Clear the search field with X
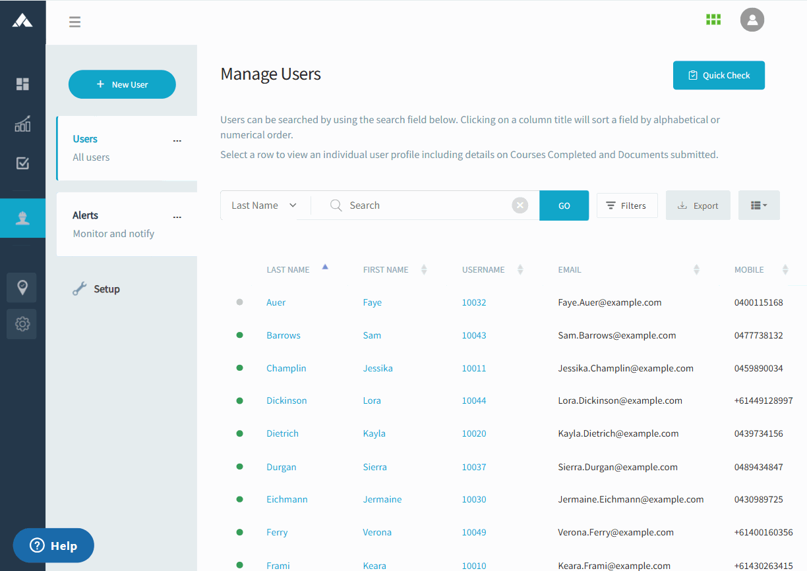 [520, 205]
